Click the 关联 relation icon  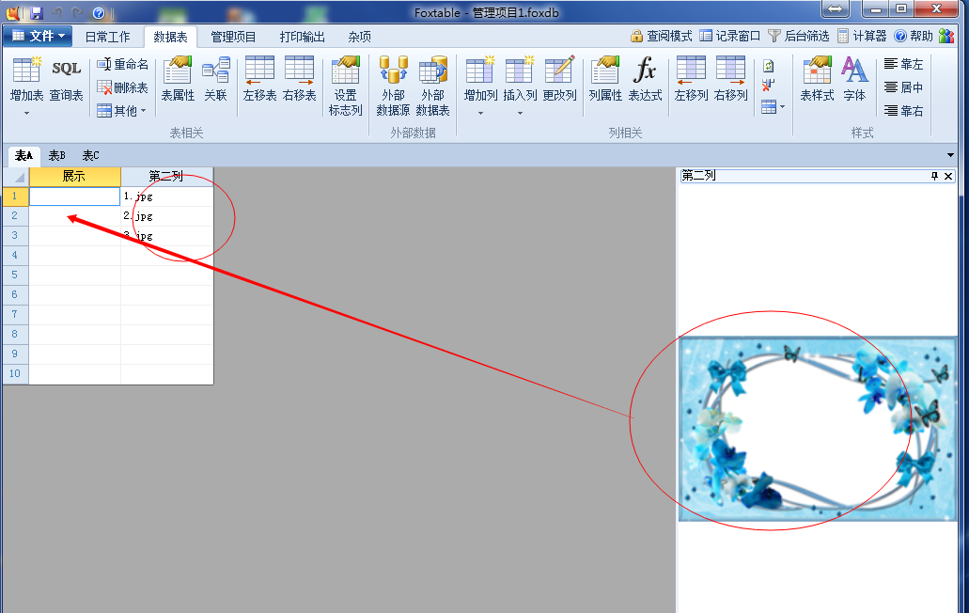215,80
